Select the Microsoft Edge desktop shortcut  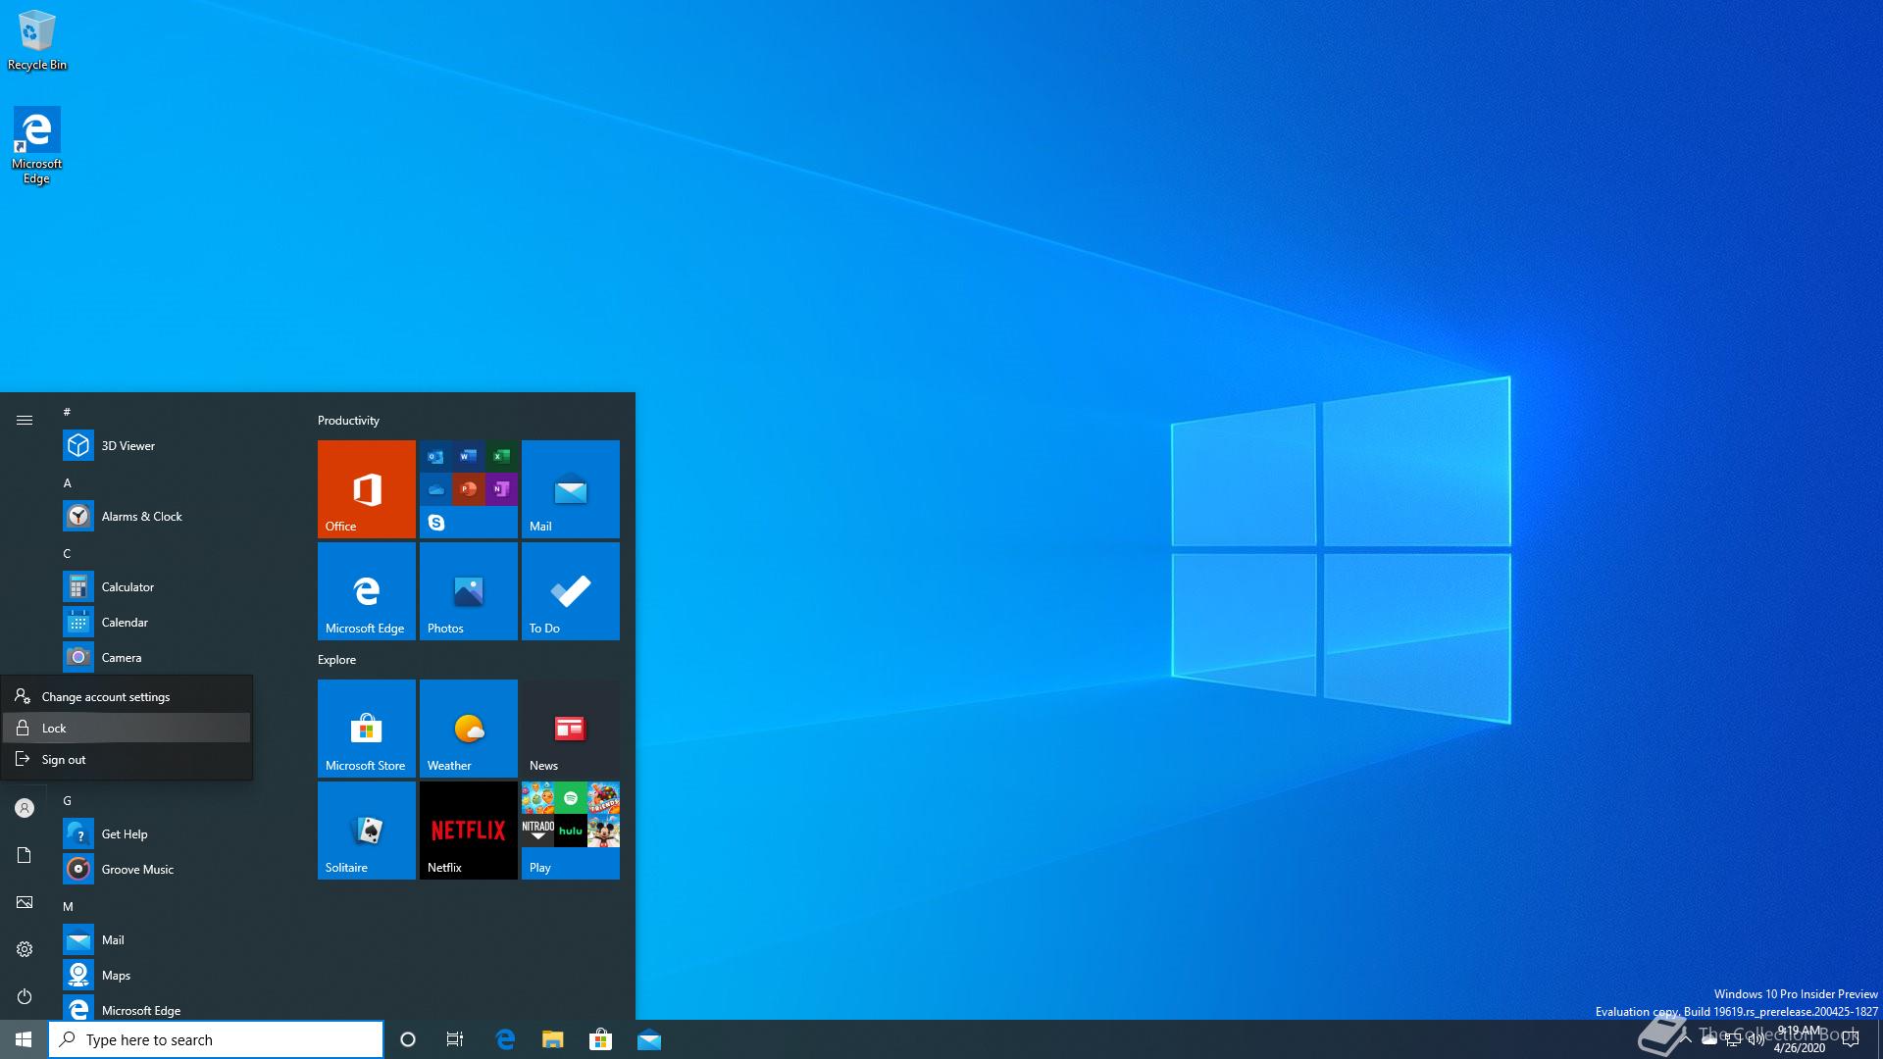37,145
